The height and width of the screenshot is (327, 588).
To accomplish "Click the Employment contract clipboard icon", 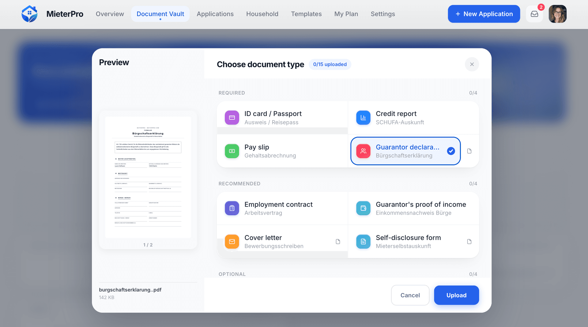I will 232,208.
